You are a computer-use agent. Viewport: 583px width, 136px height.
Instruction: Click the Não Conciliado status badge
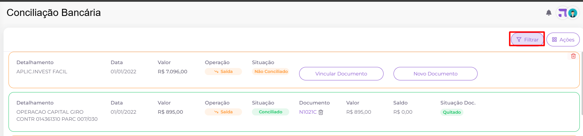pyautogui.click(x=271, y=72)
